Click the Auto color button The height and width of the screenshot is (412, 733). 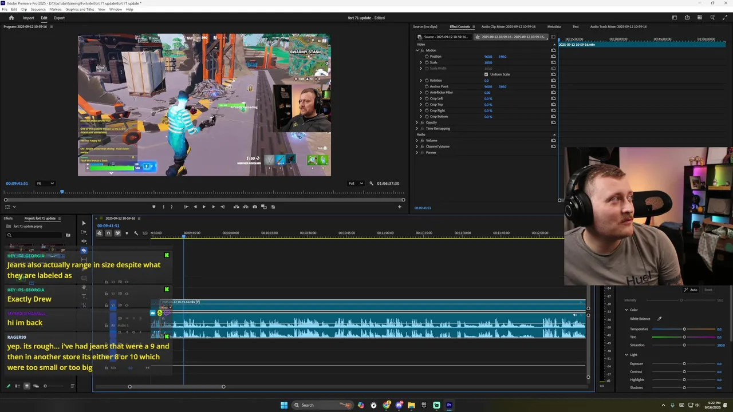691,290
